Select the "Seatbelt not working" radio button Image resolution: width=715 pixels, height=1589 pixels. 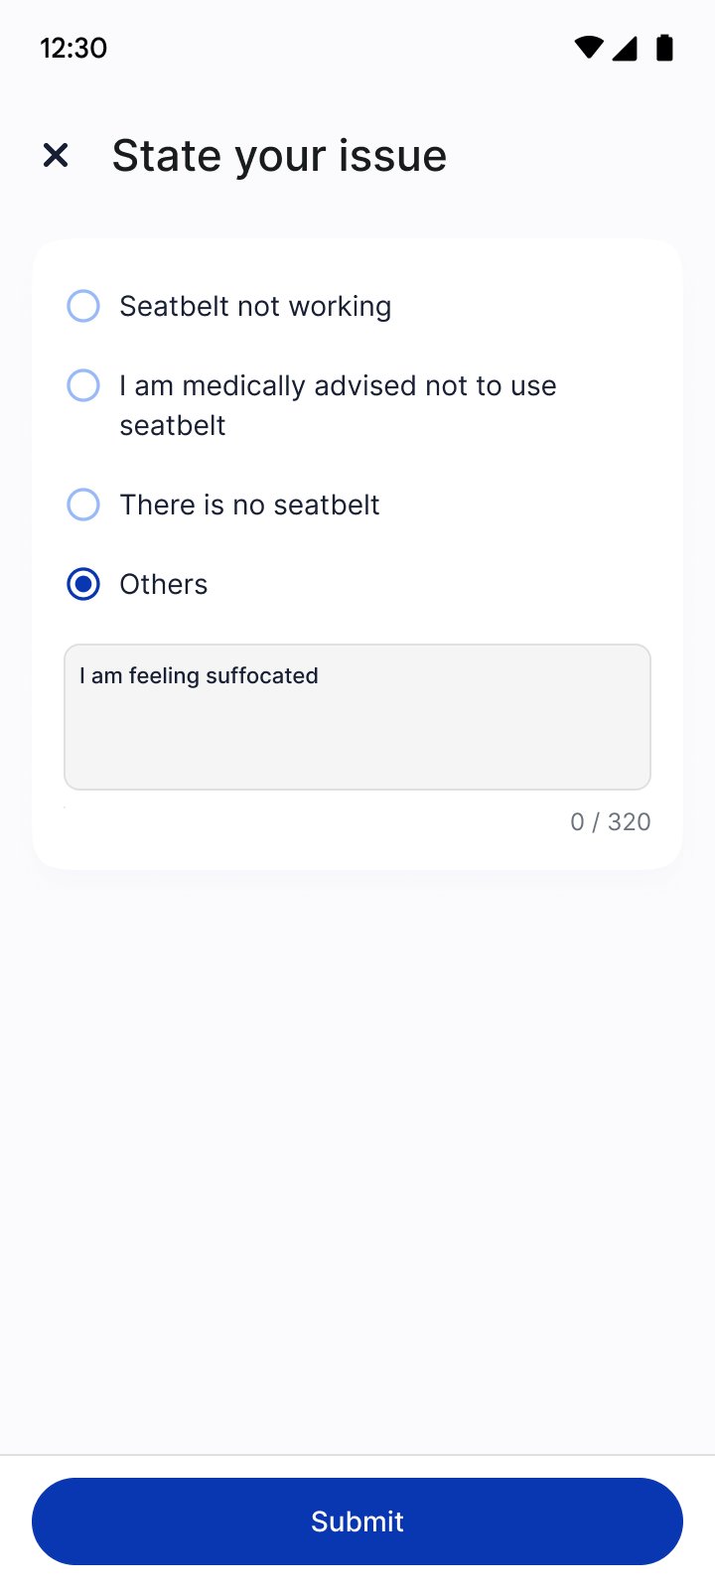[x=83, y=306]
